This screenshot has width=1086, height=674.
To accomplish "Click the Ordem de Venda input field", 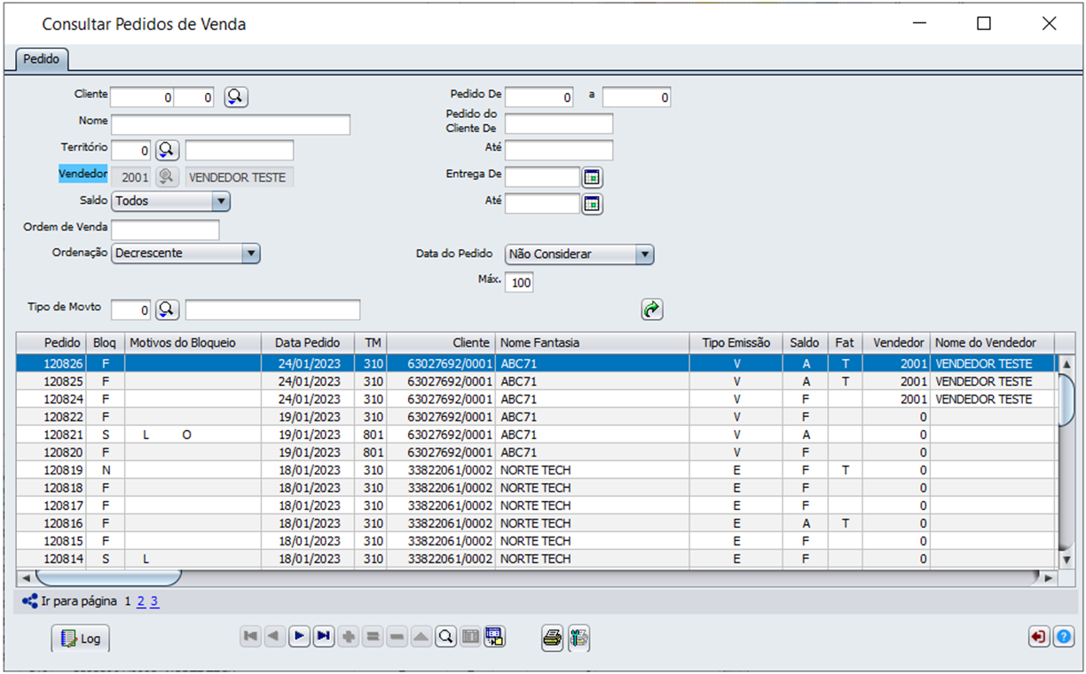I will click(x=165, y=231).
